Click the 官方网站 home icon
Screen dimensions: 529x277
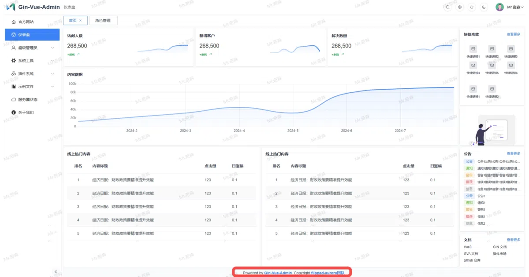pos(14,22)
